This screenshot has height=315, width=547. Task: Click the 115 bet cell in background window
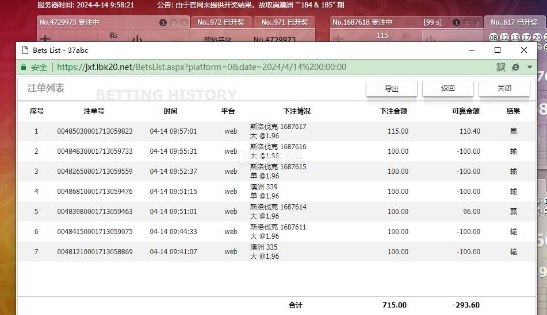coord(382,36)
